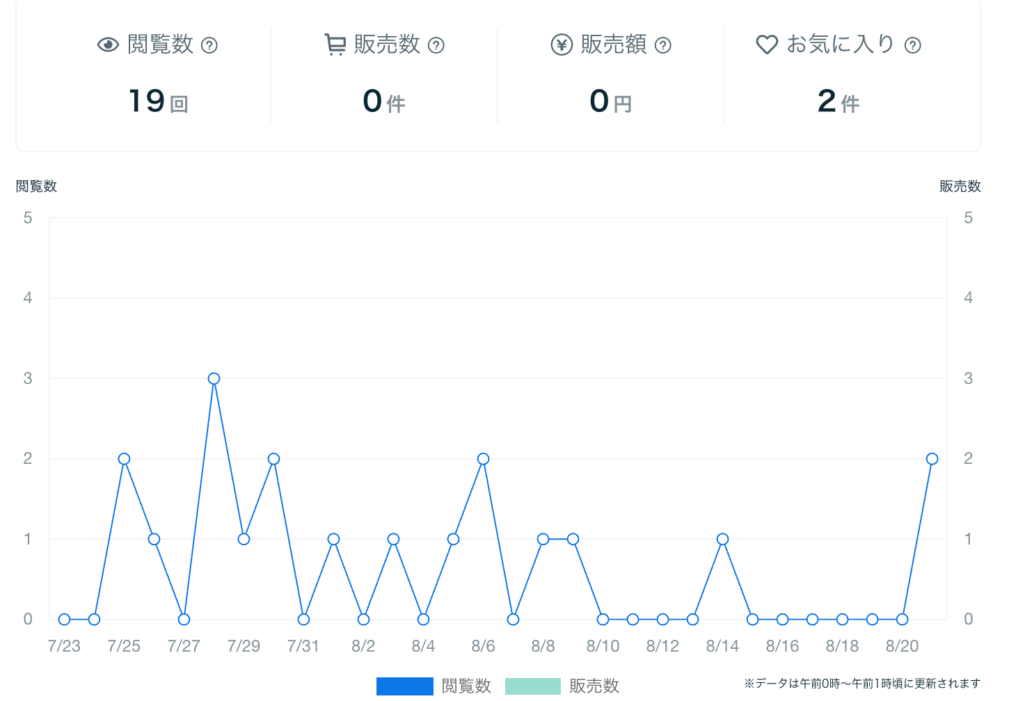Click the 8/2 date label on the axis
The image size is (1009, 701).
pyautogui.click(x=363, y=646)
